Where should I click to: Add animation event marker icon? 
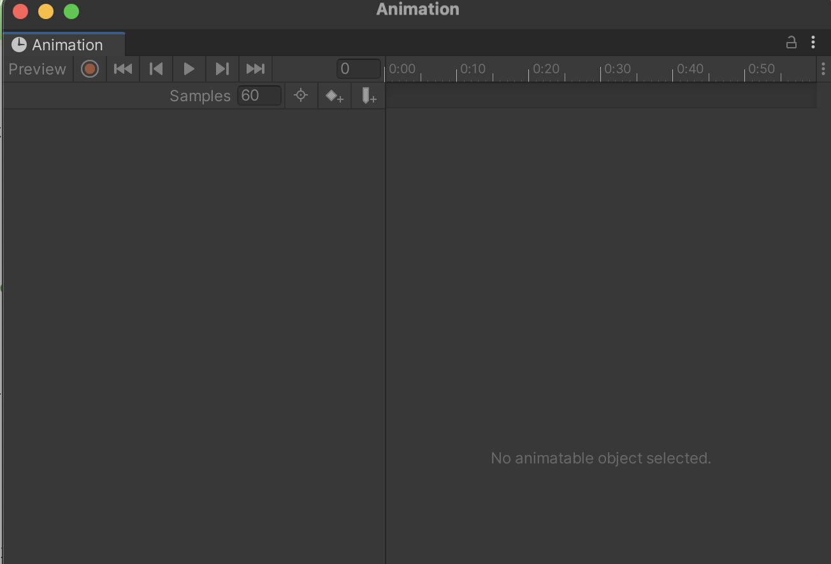coord(368,95)
